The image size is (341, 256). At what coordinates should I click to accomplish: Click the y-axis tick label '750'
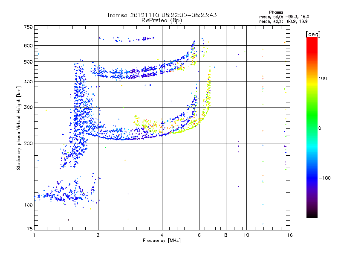tap(28, 27)
